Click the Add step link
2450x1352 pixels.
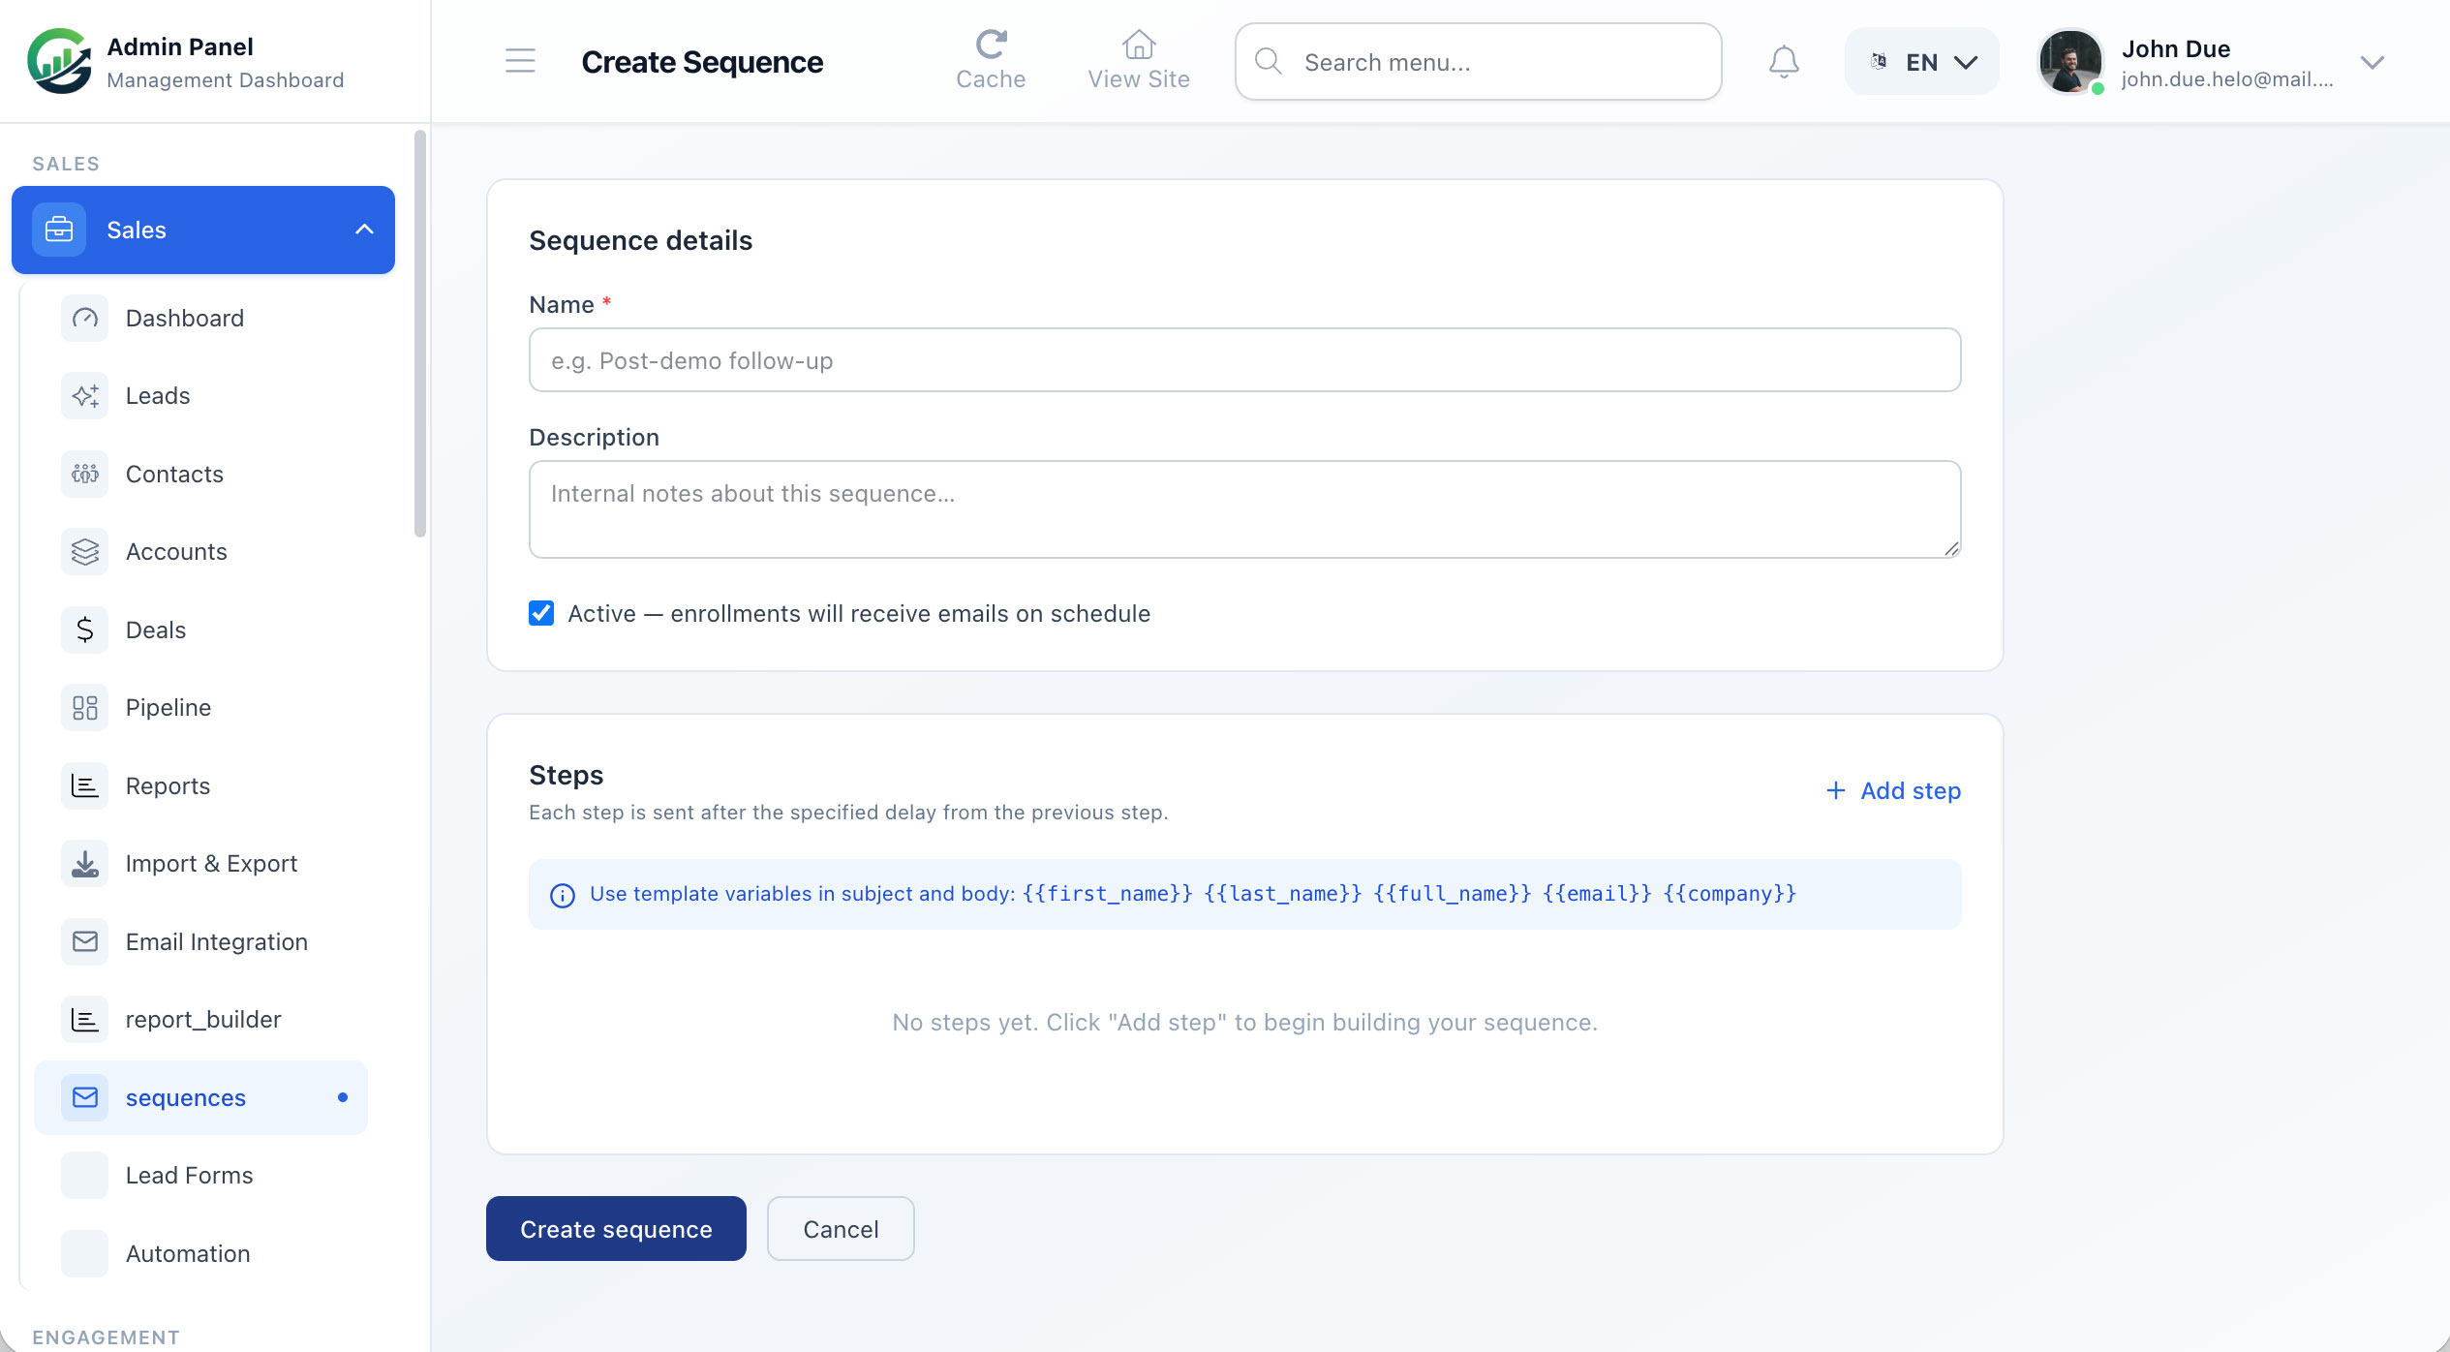[1893, 790]
